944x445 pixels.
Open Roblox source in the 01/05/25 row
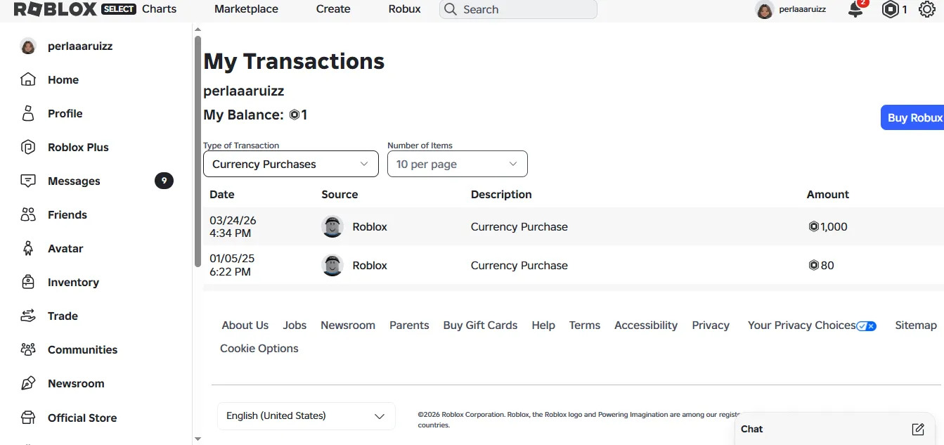(x=354, y=265)
